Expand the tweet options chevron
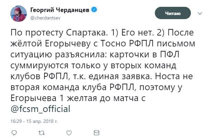The width and height of the screenshot is (206, 140). (199, 13)
